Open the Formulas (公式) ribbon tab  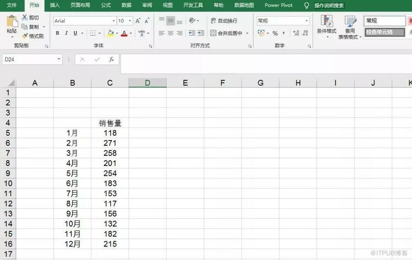point(106,5)
